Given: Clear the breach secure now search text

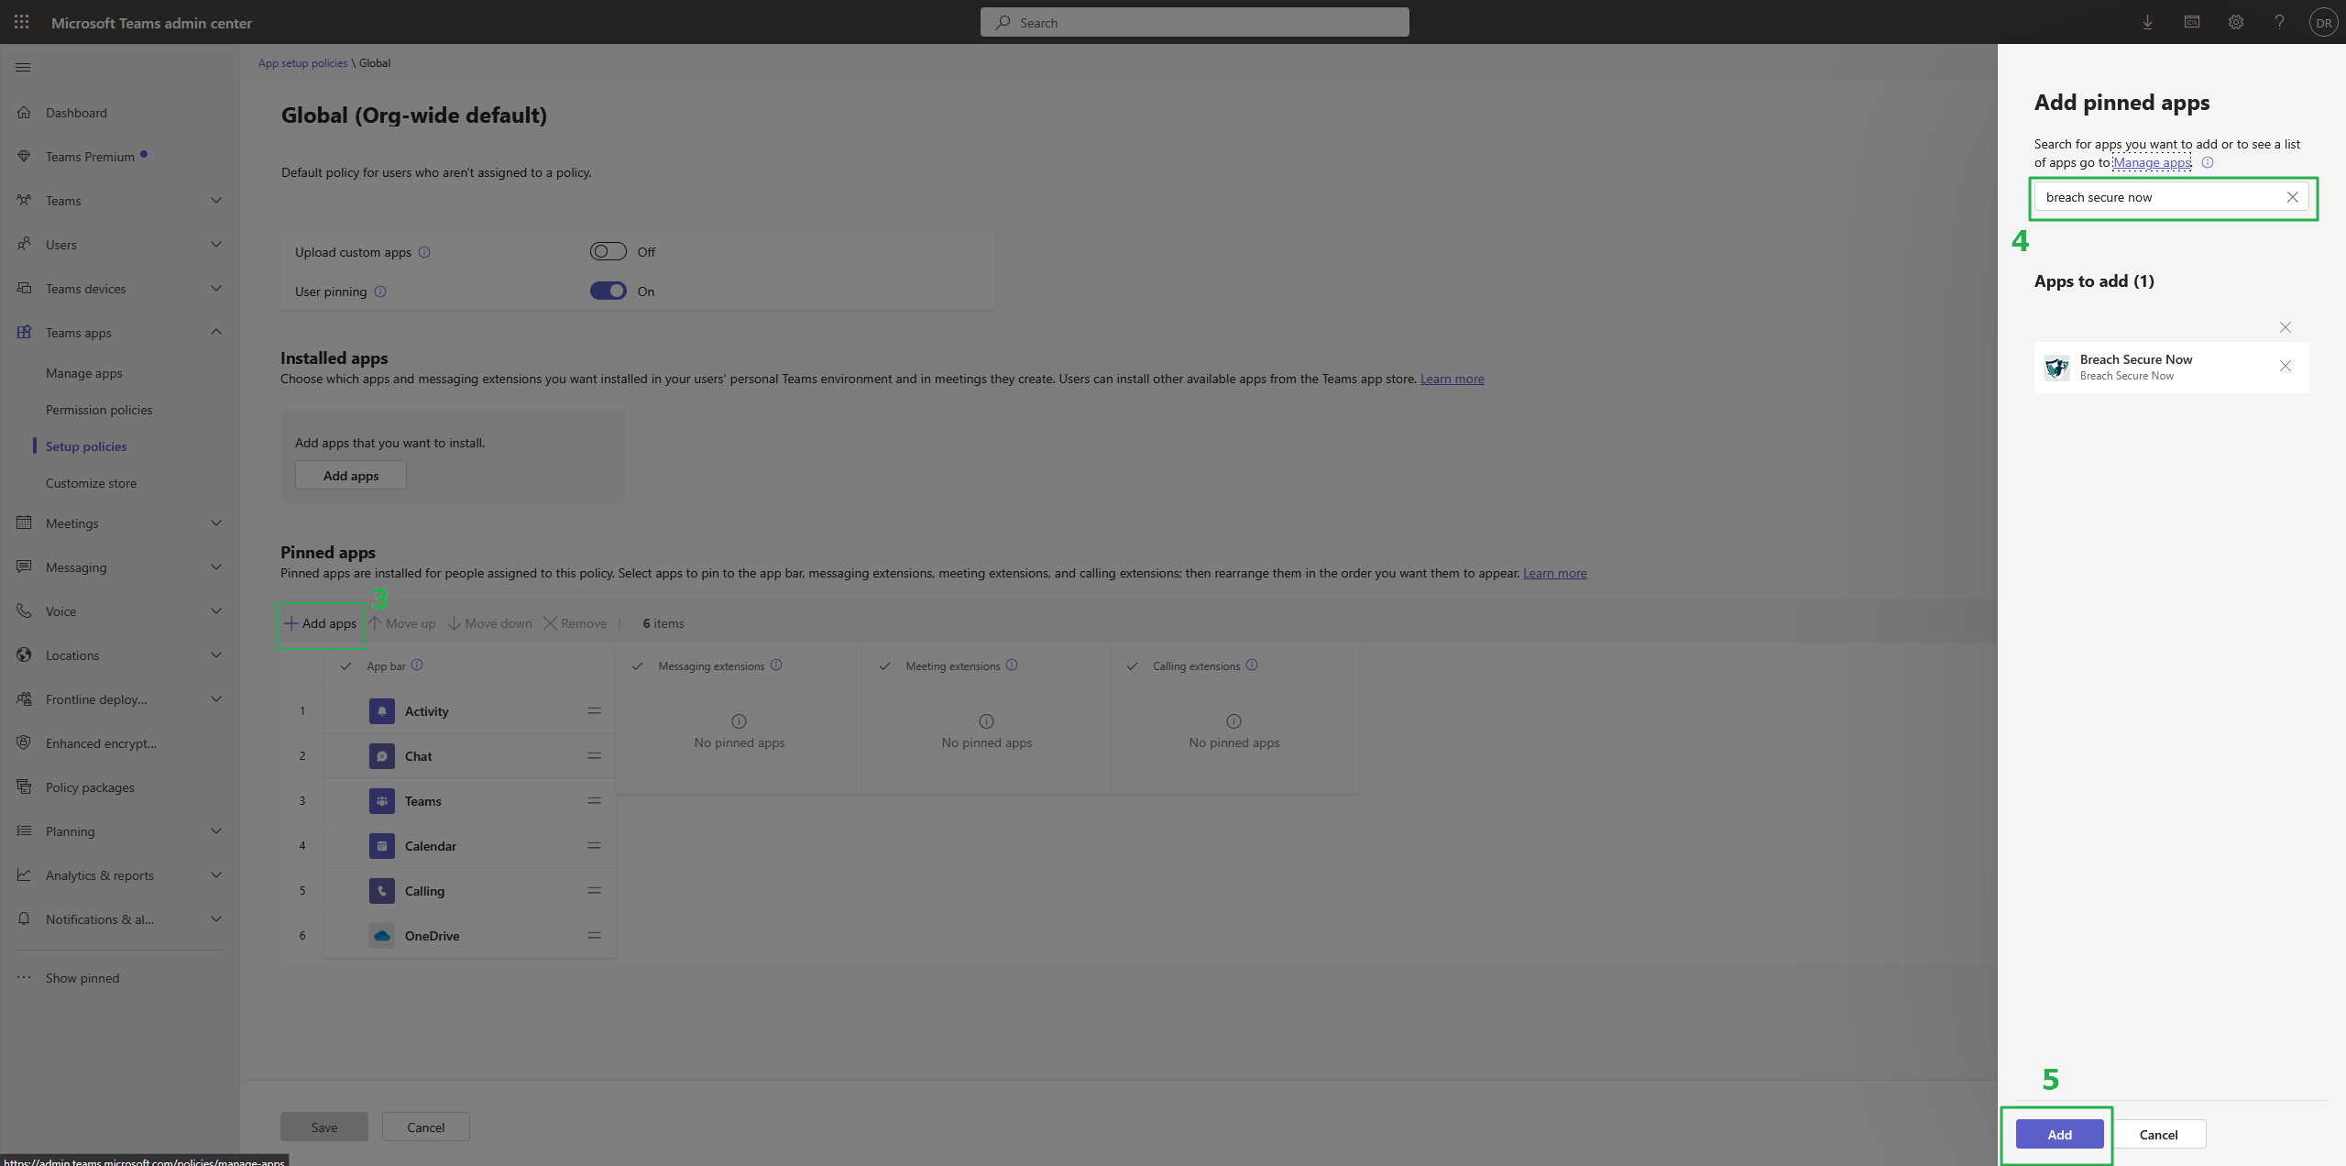Looking at the screenshot, I should tap(2292, 197).
